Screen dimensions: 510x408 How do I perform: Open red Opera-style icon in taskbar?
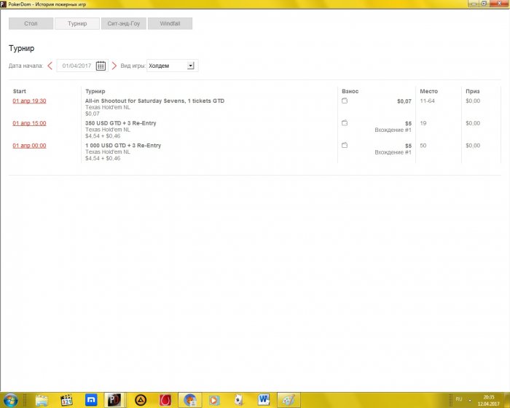pos(165,400)
